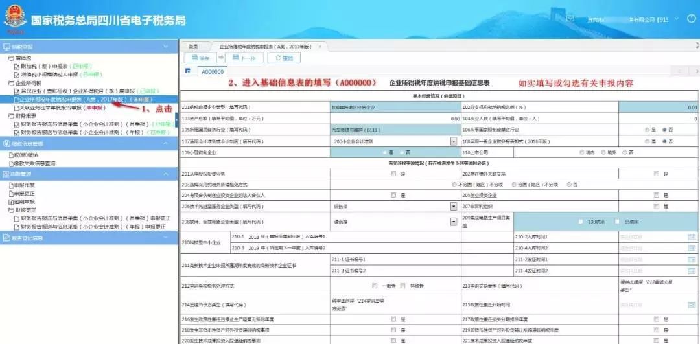Check the 130纳米 checkbox
Screen dimensions: 700x344
tap(581, 222)
